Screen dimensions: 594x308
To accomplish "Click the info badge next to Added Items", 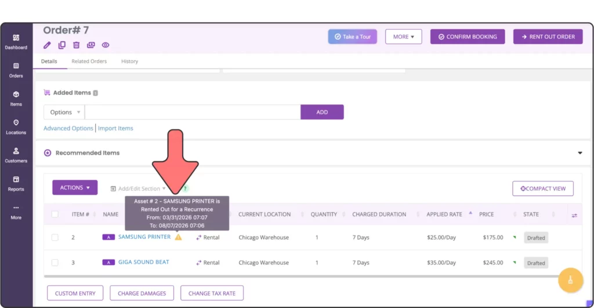I will pyautogui.click(x=96, y=93).
